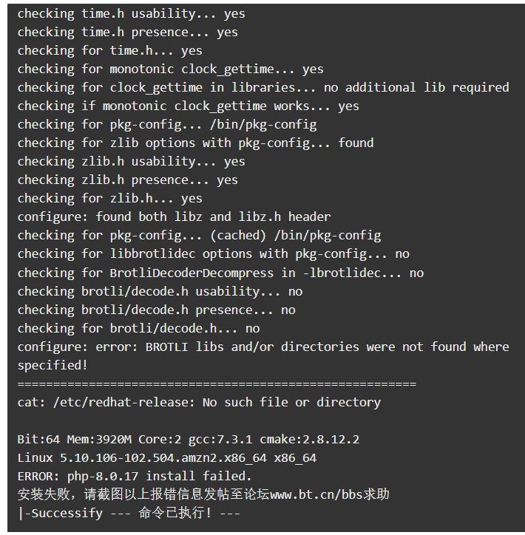Click the '/etc/redhat-release: No such file' line

pos(199,403)
